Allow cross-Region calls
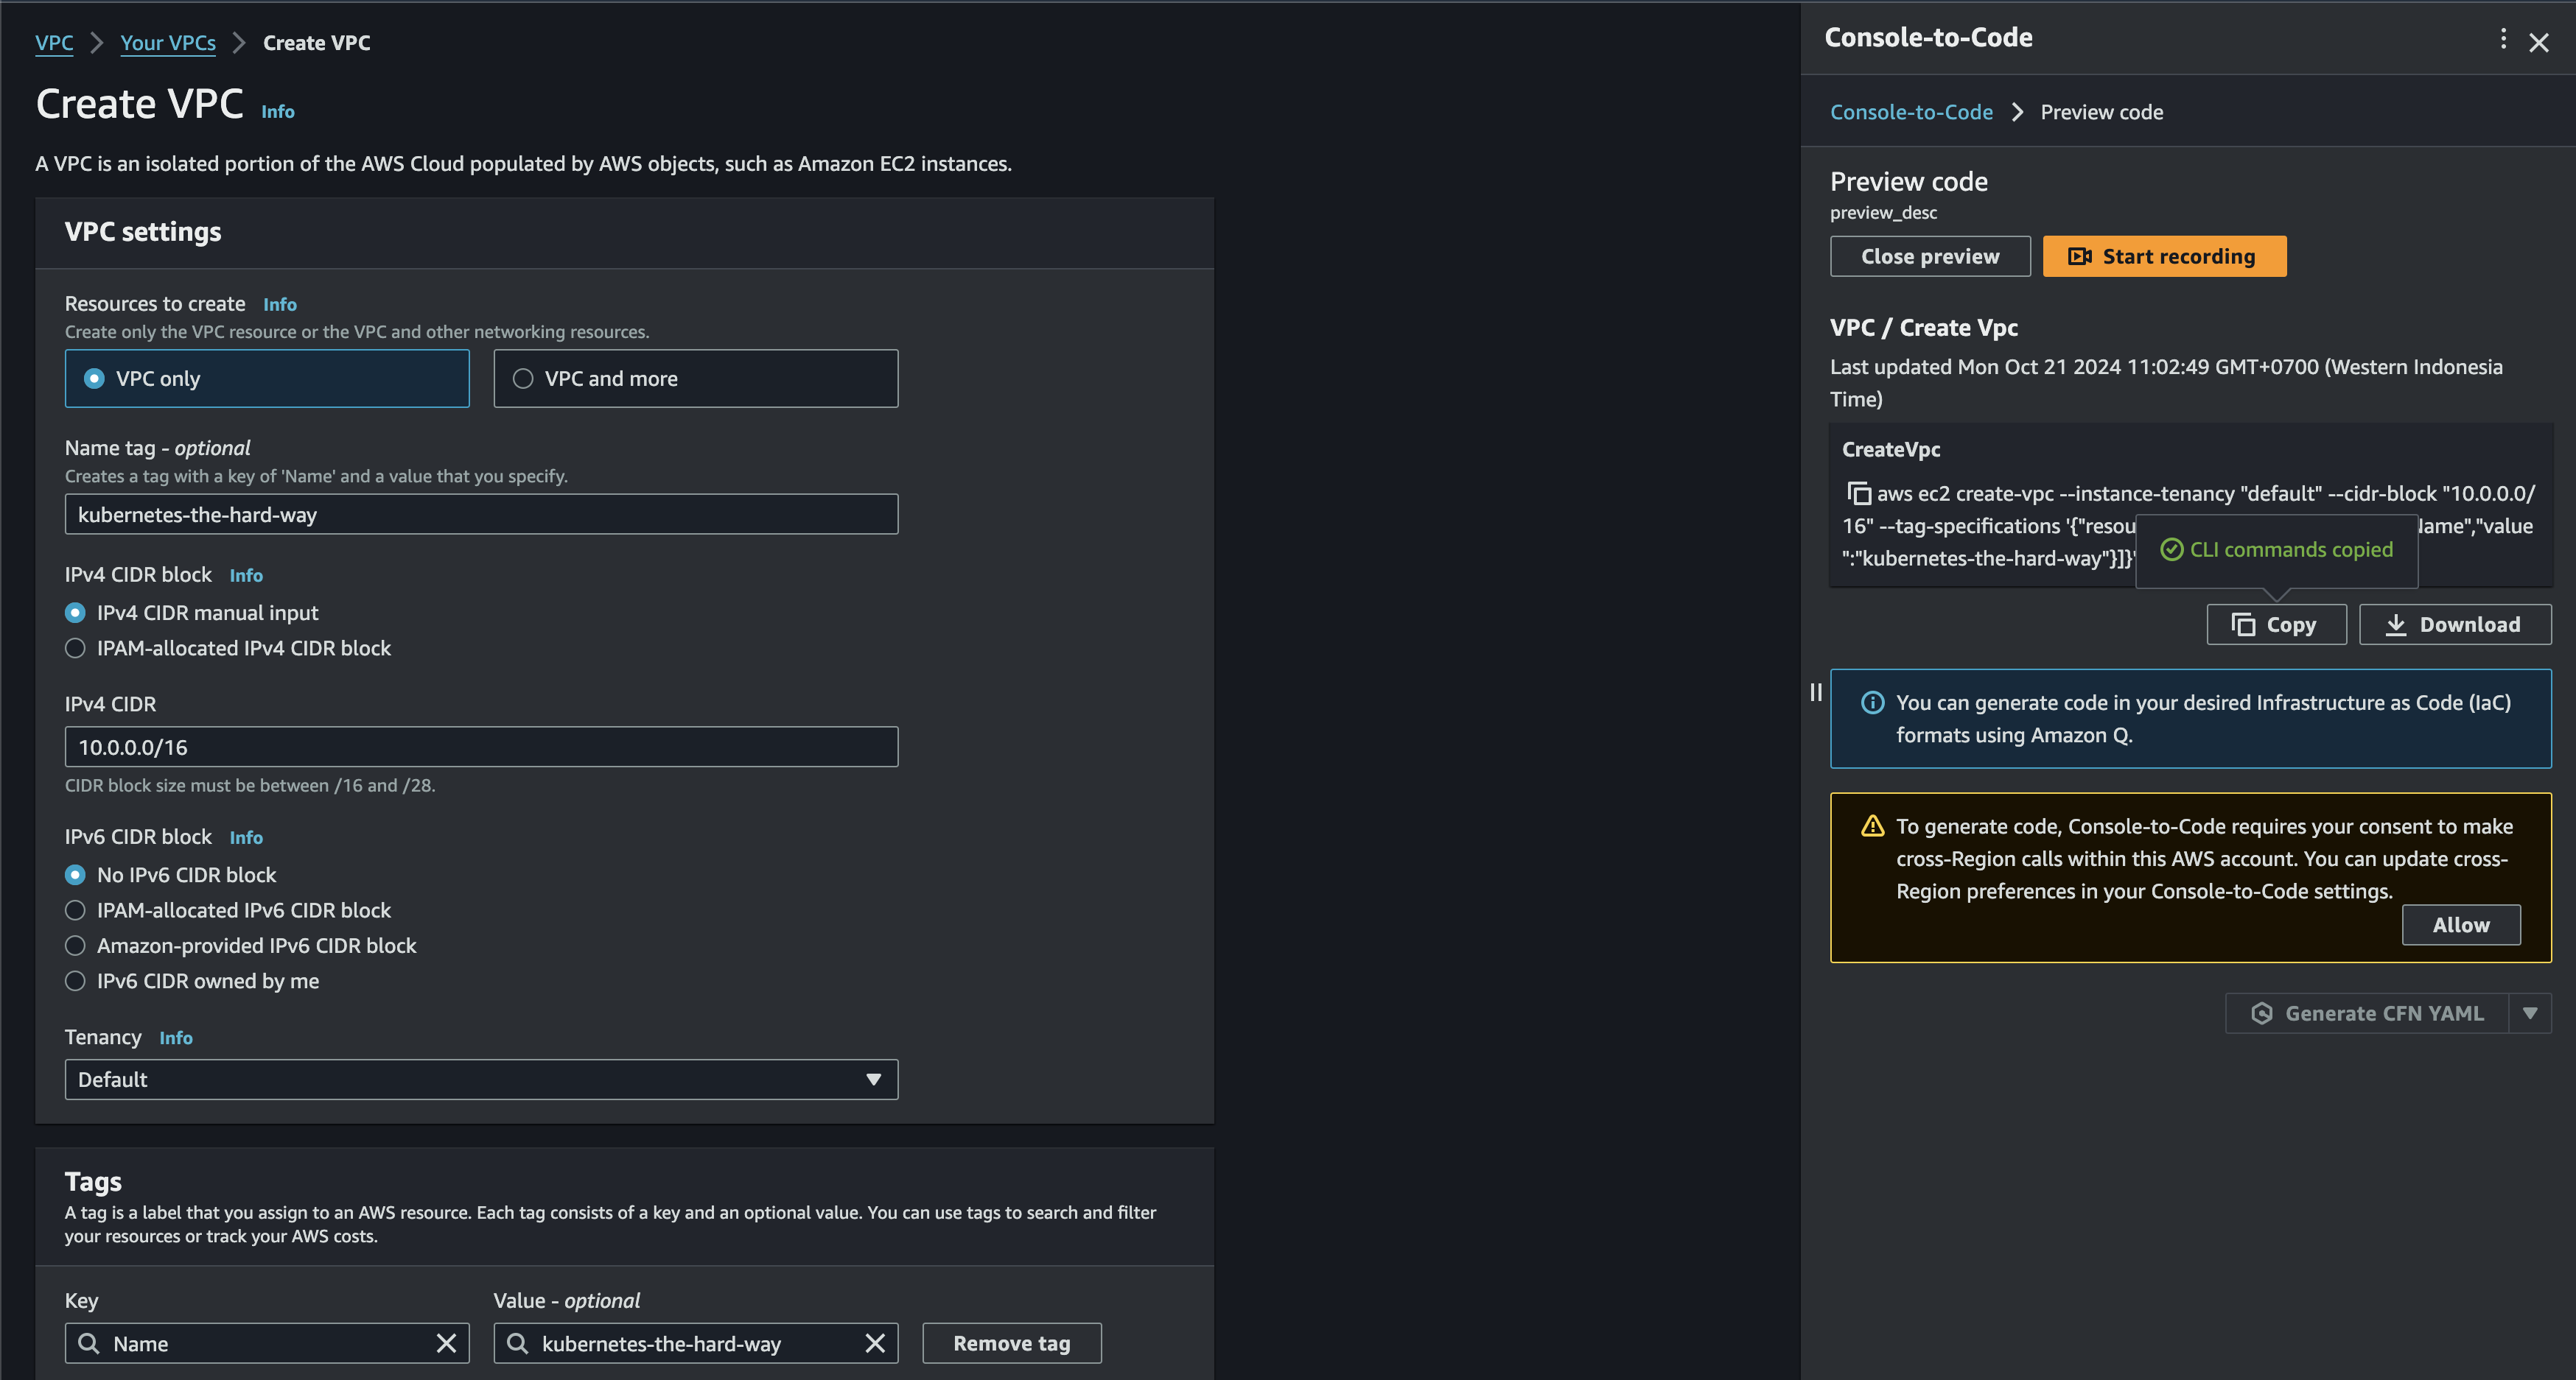 (2461, 926)
